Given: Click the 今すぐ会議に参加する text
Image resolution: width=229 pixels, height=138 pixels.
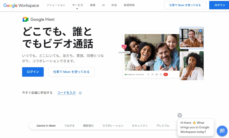Looking at the screenshot, I should [37, 93].
